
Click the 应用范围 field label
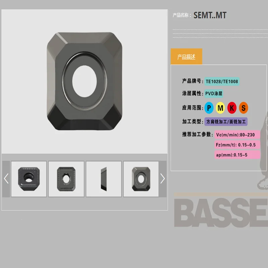pos(192,108)
